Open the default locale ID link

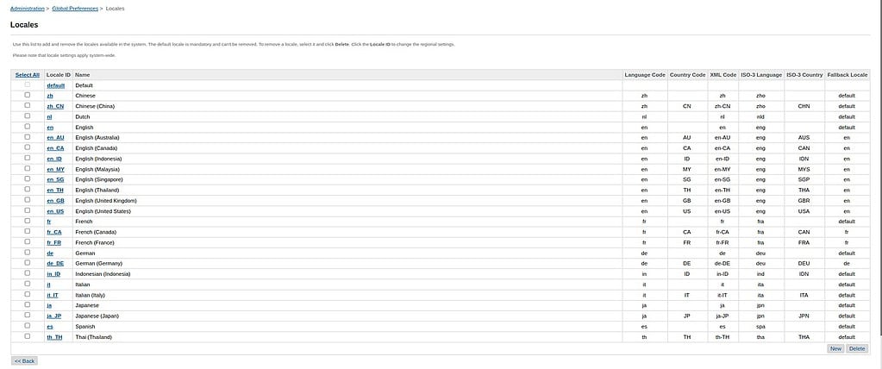click(x=56, y=85)
